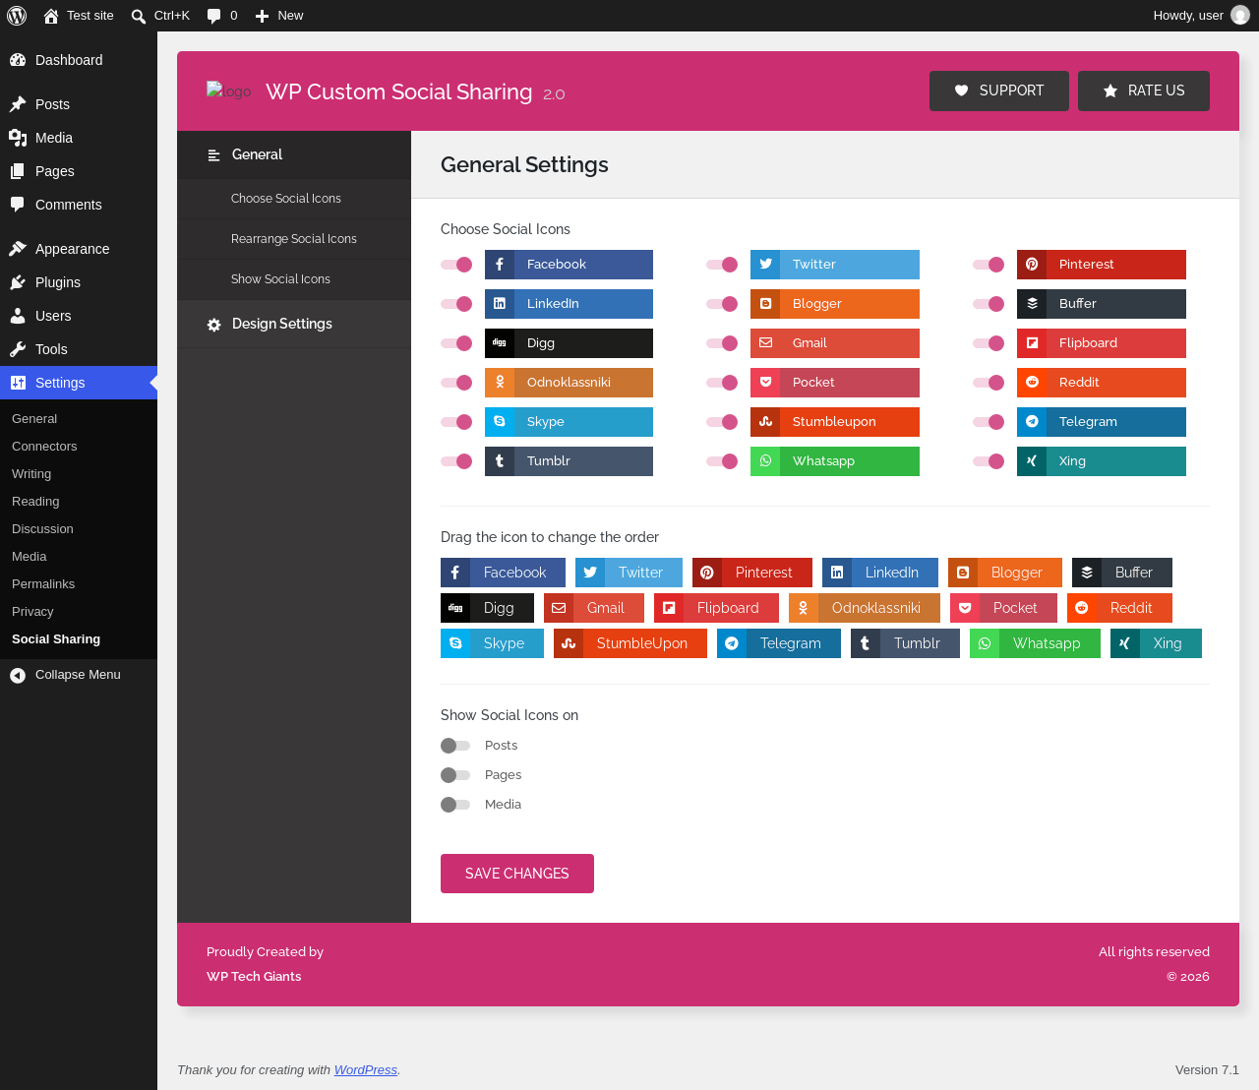Collapse the General section in plugin sidebar
The image size is (1259, 1090).
(x=294, y=154)
